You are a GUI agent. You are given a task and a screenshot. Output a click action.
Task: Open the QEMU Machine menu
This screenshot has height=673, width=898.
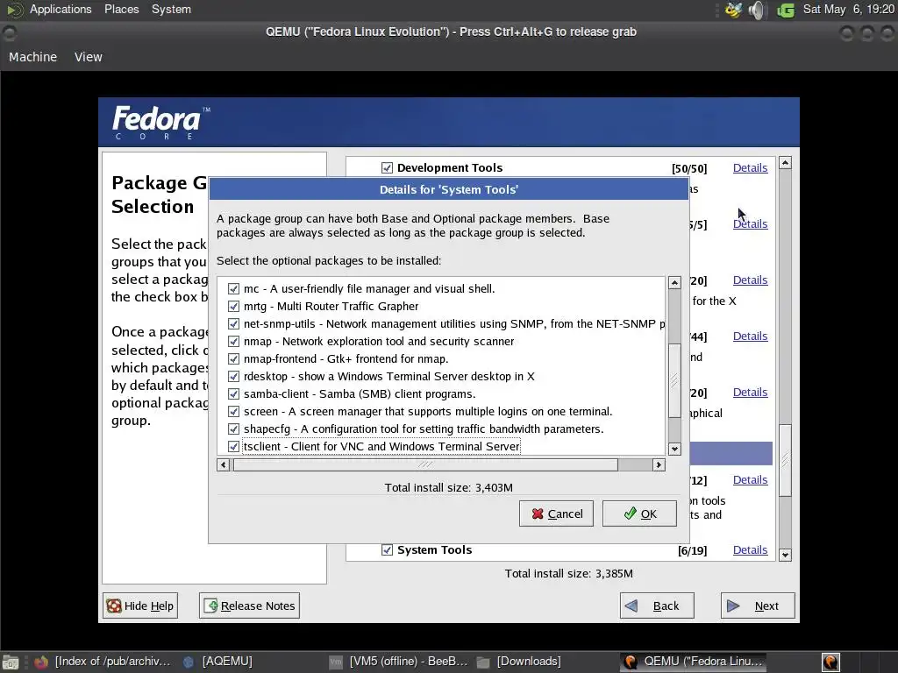32,57
